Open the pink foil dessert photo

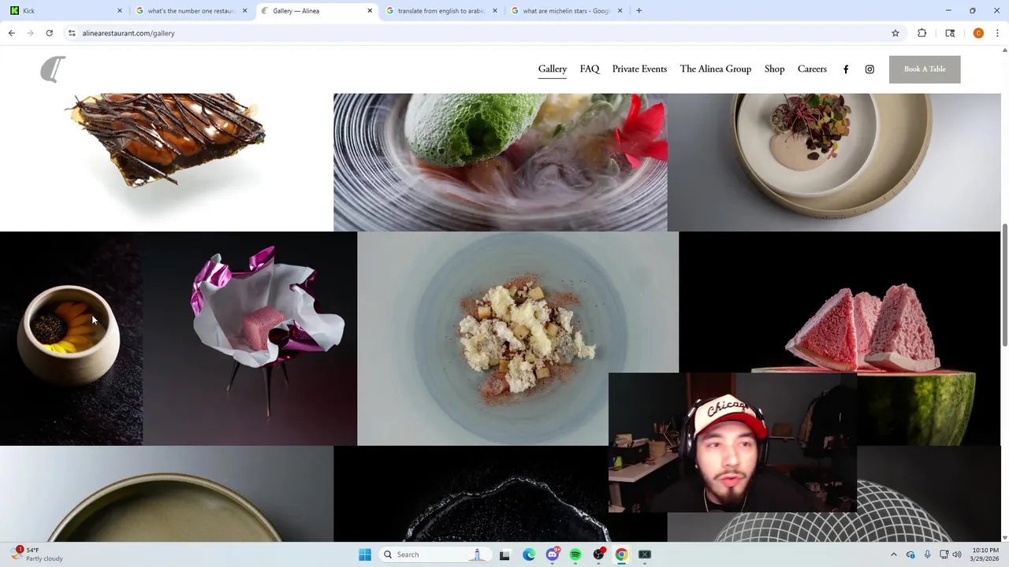click(x=250, y=339)
